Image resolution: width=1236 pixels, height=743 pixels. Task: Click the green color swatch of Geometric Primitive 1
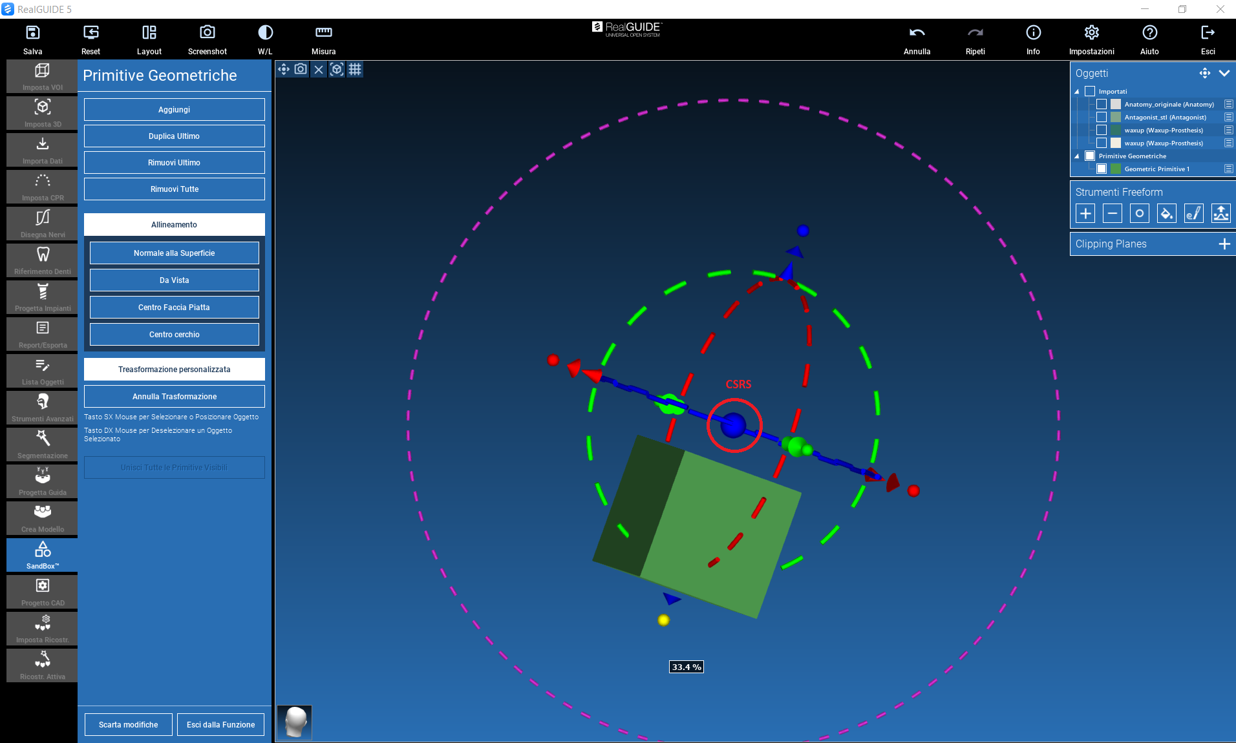point(1116,169)
